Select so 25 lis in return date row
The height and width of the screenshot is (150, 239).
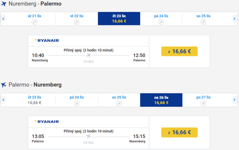119,100
